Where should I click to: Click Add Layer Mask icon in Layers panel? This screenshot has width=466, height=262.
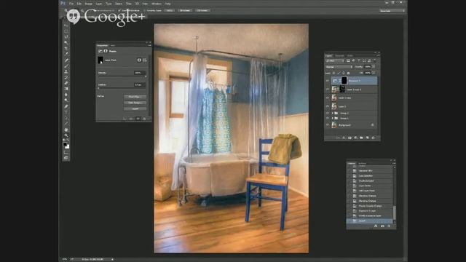pos(349,138)
